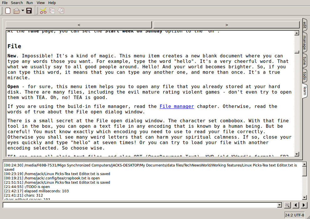This screenshot has height=219, width=310.
Task: Focus the search text field at bottom
Action: click(x=140, y=205)
